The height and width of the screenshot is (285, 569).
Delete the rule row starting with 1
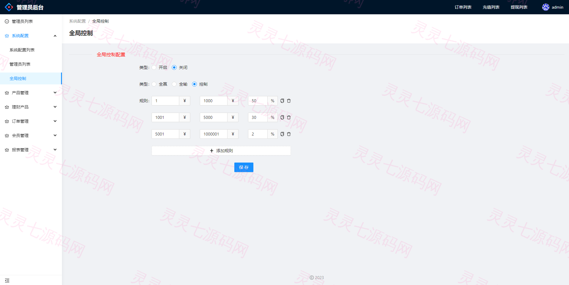289,101
